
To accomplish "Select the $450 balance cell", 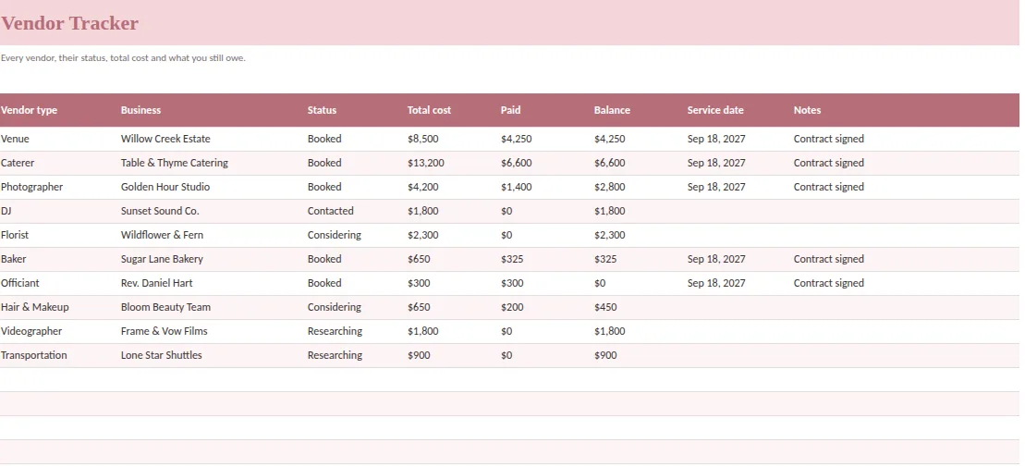I will [605, 307].
